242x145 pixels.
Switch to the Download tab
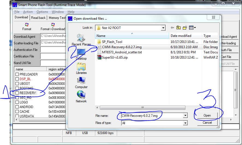[21, 17]
